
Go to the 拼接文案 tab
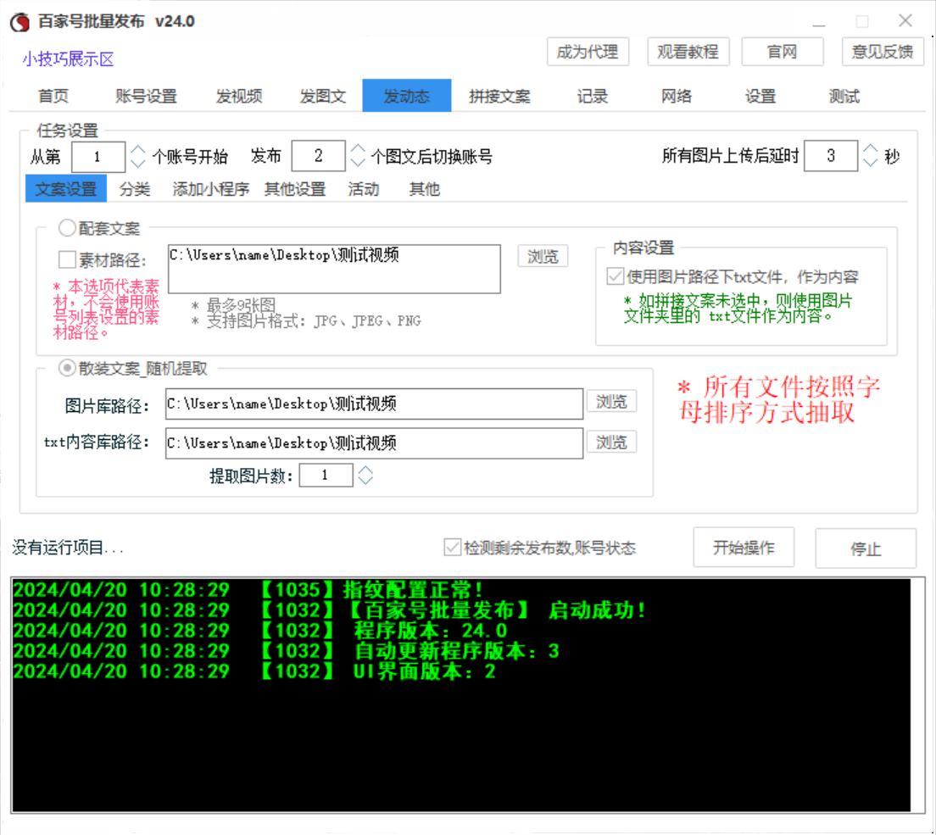tap(499, 96)
